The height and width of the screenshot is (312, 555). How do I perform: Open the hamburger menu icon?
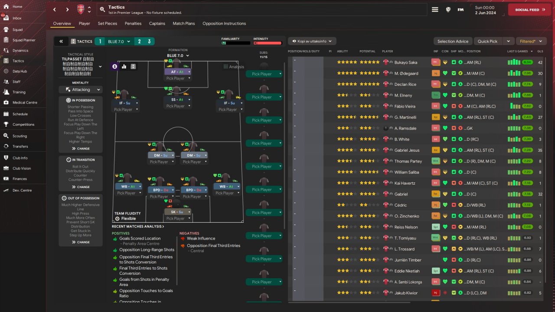point(435,10)
